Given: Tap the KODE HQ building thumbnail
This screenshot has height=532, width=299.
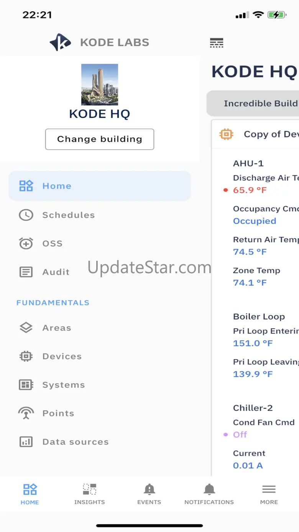Looking at the screenshot, I should tap(100, 84).
